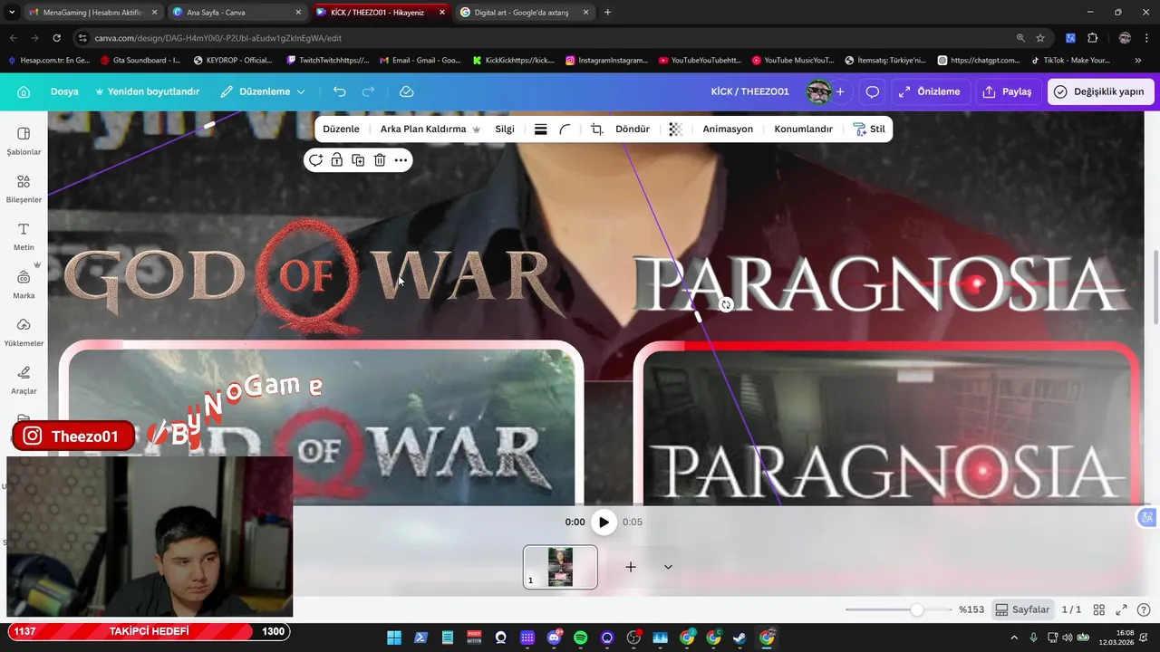1160x652 pixels.
Task: Reload the page
Action: (56, 38)
